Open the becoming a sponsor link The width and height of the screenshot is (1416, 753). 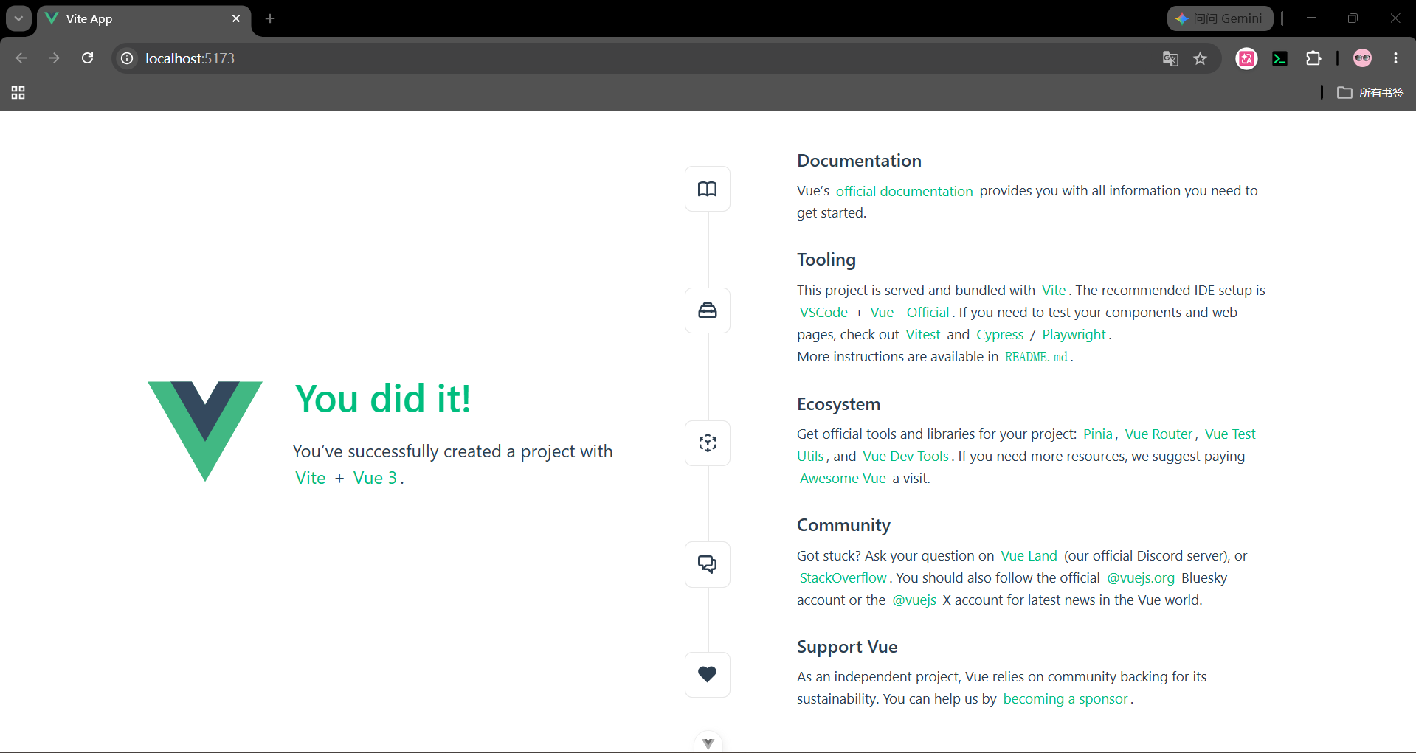pyautogui.click(x=1066, y=699)
